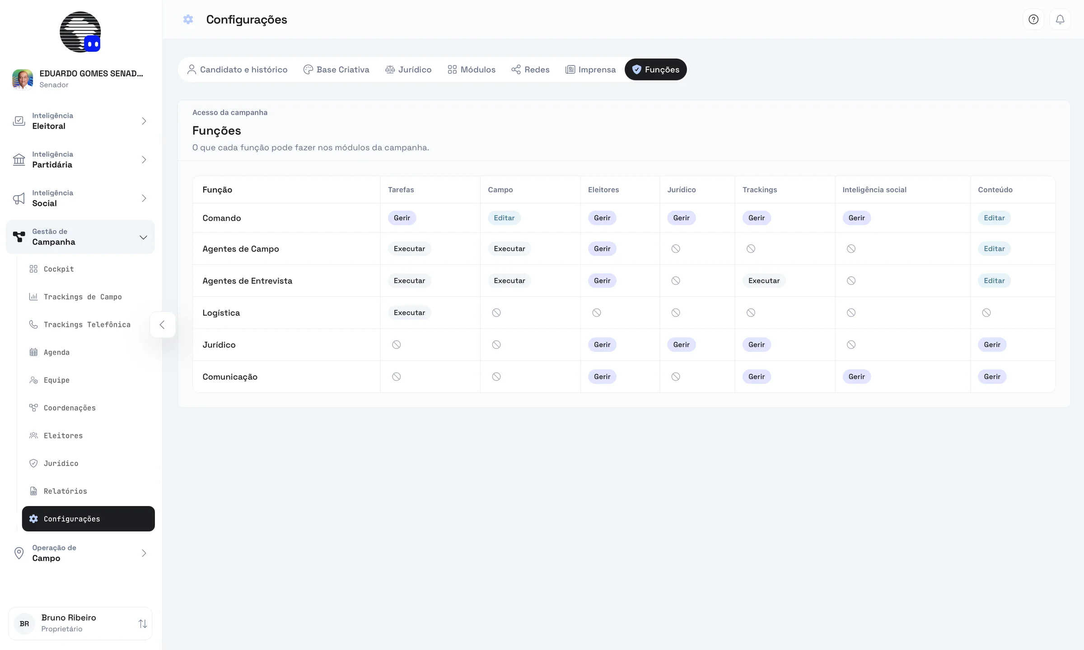Open the Jurídico tab in the top tab bar
The width and height of the screenshot is (1084, 650).
click(408, 70)
